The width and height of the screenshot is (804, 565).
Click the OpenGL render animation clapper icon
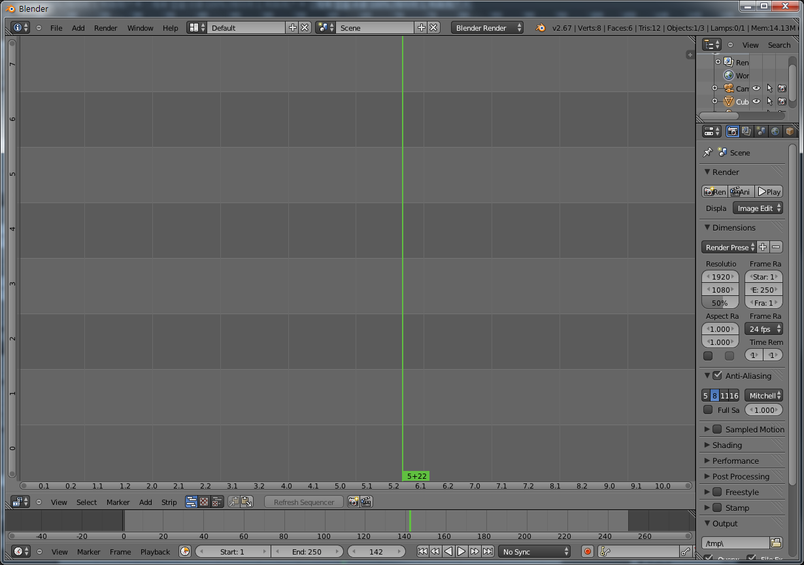[x=366, y=502]
